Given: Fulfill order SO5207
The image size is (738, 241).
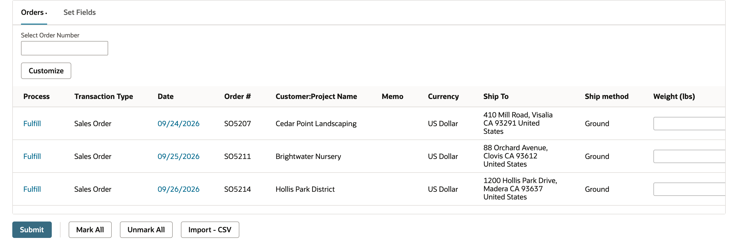Looking at the screenshot, I should coord(32,124).
